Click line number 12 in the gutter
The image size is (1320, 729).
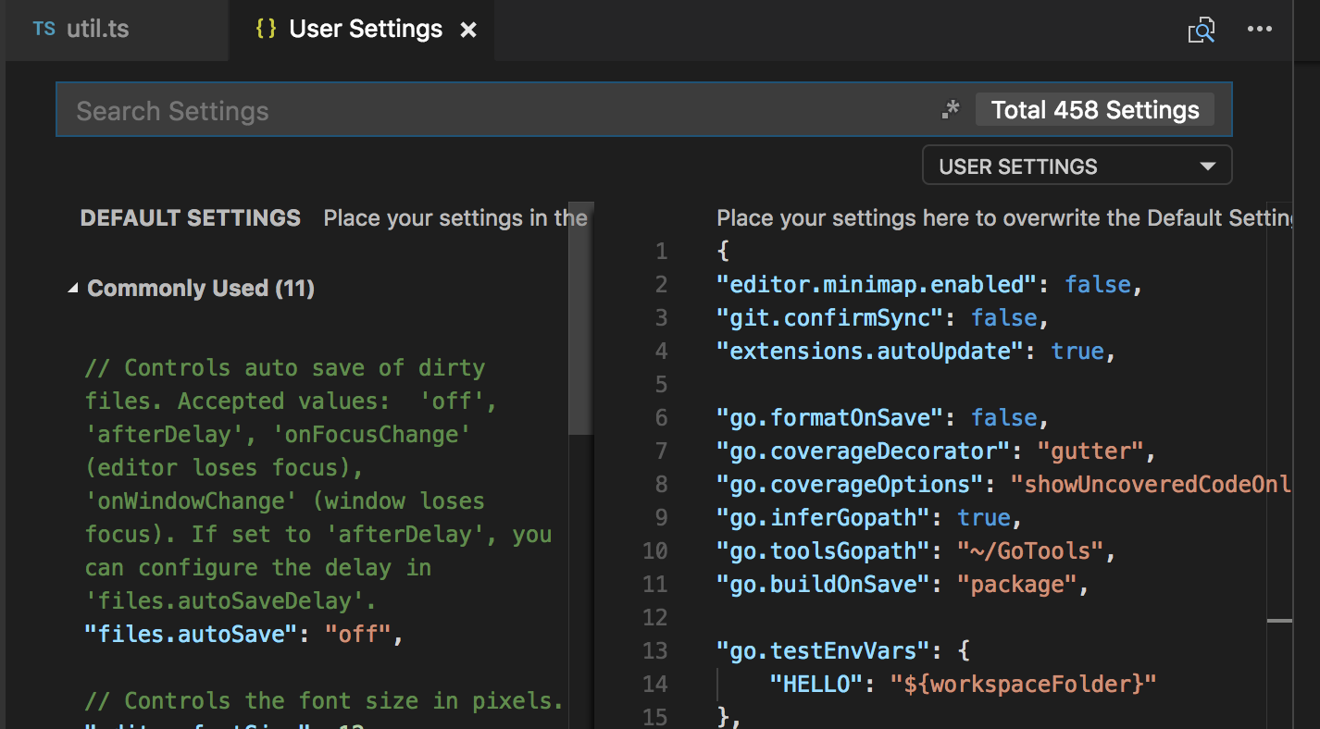coord(654,618)
